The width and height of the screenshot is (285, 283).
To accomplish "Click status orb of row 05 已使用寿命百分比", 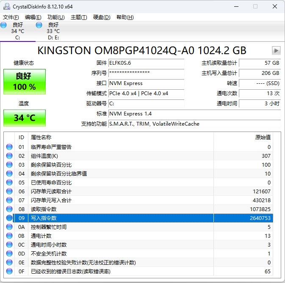I will coord(9,182).
